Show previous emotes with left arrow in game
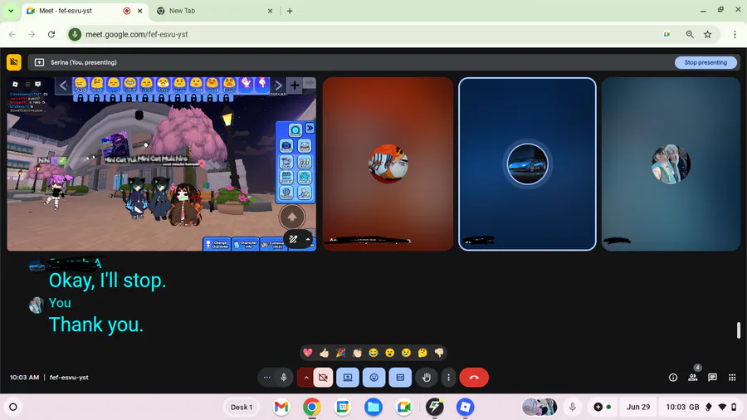 (63, 85)
